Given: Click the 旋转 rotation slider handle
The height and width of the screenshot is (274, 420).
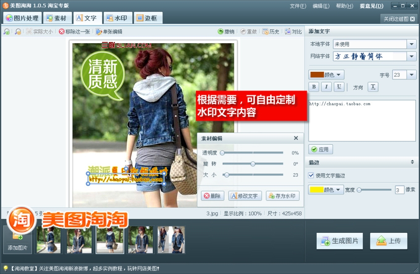Looking at the screenshot, I should pos(253,164).
